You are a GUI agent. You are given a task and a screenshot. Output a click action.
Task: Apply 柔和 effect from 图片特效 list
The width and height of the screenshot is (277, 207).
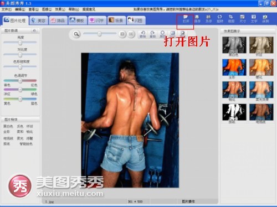[x=20, y=132]
